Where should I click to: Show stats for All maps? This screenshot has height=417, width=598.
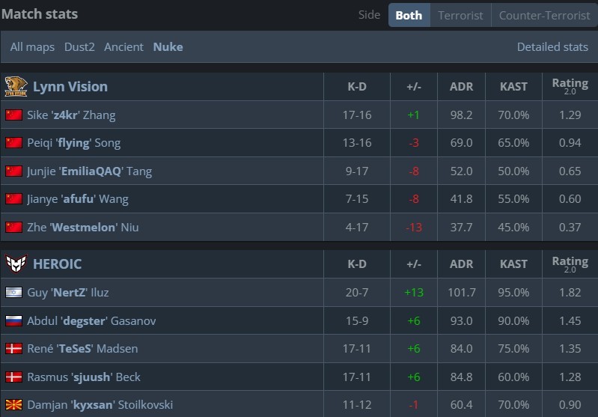pyautogui.click(x=32, y=46)
